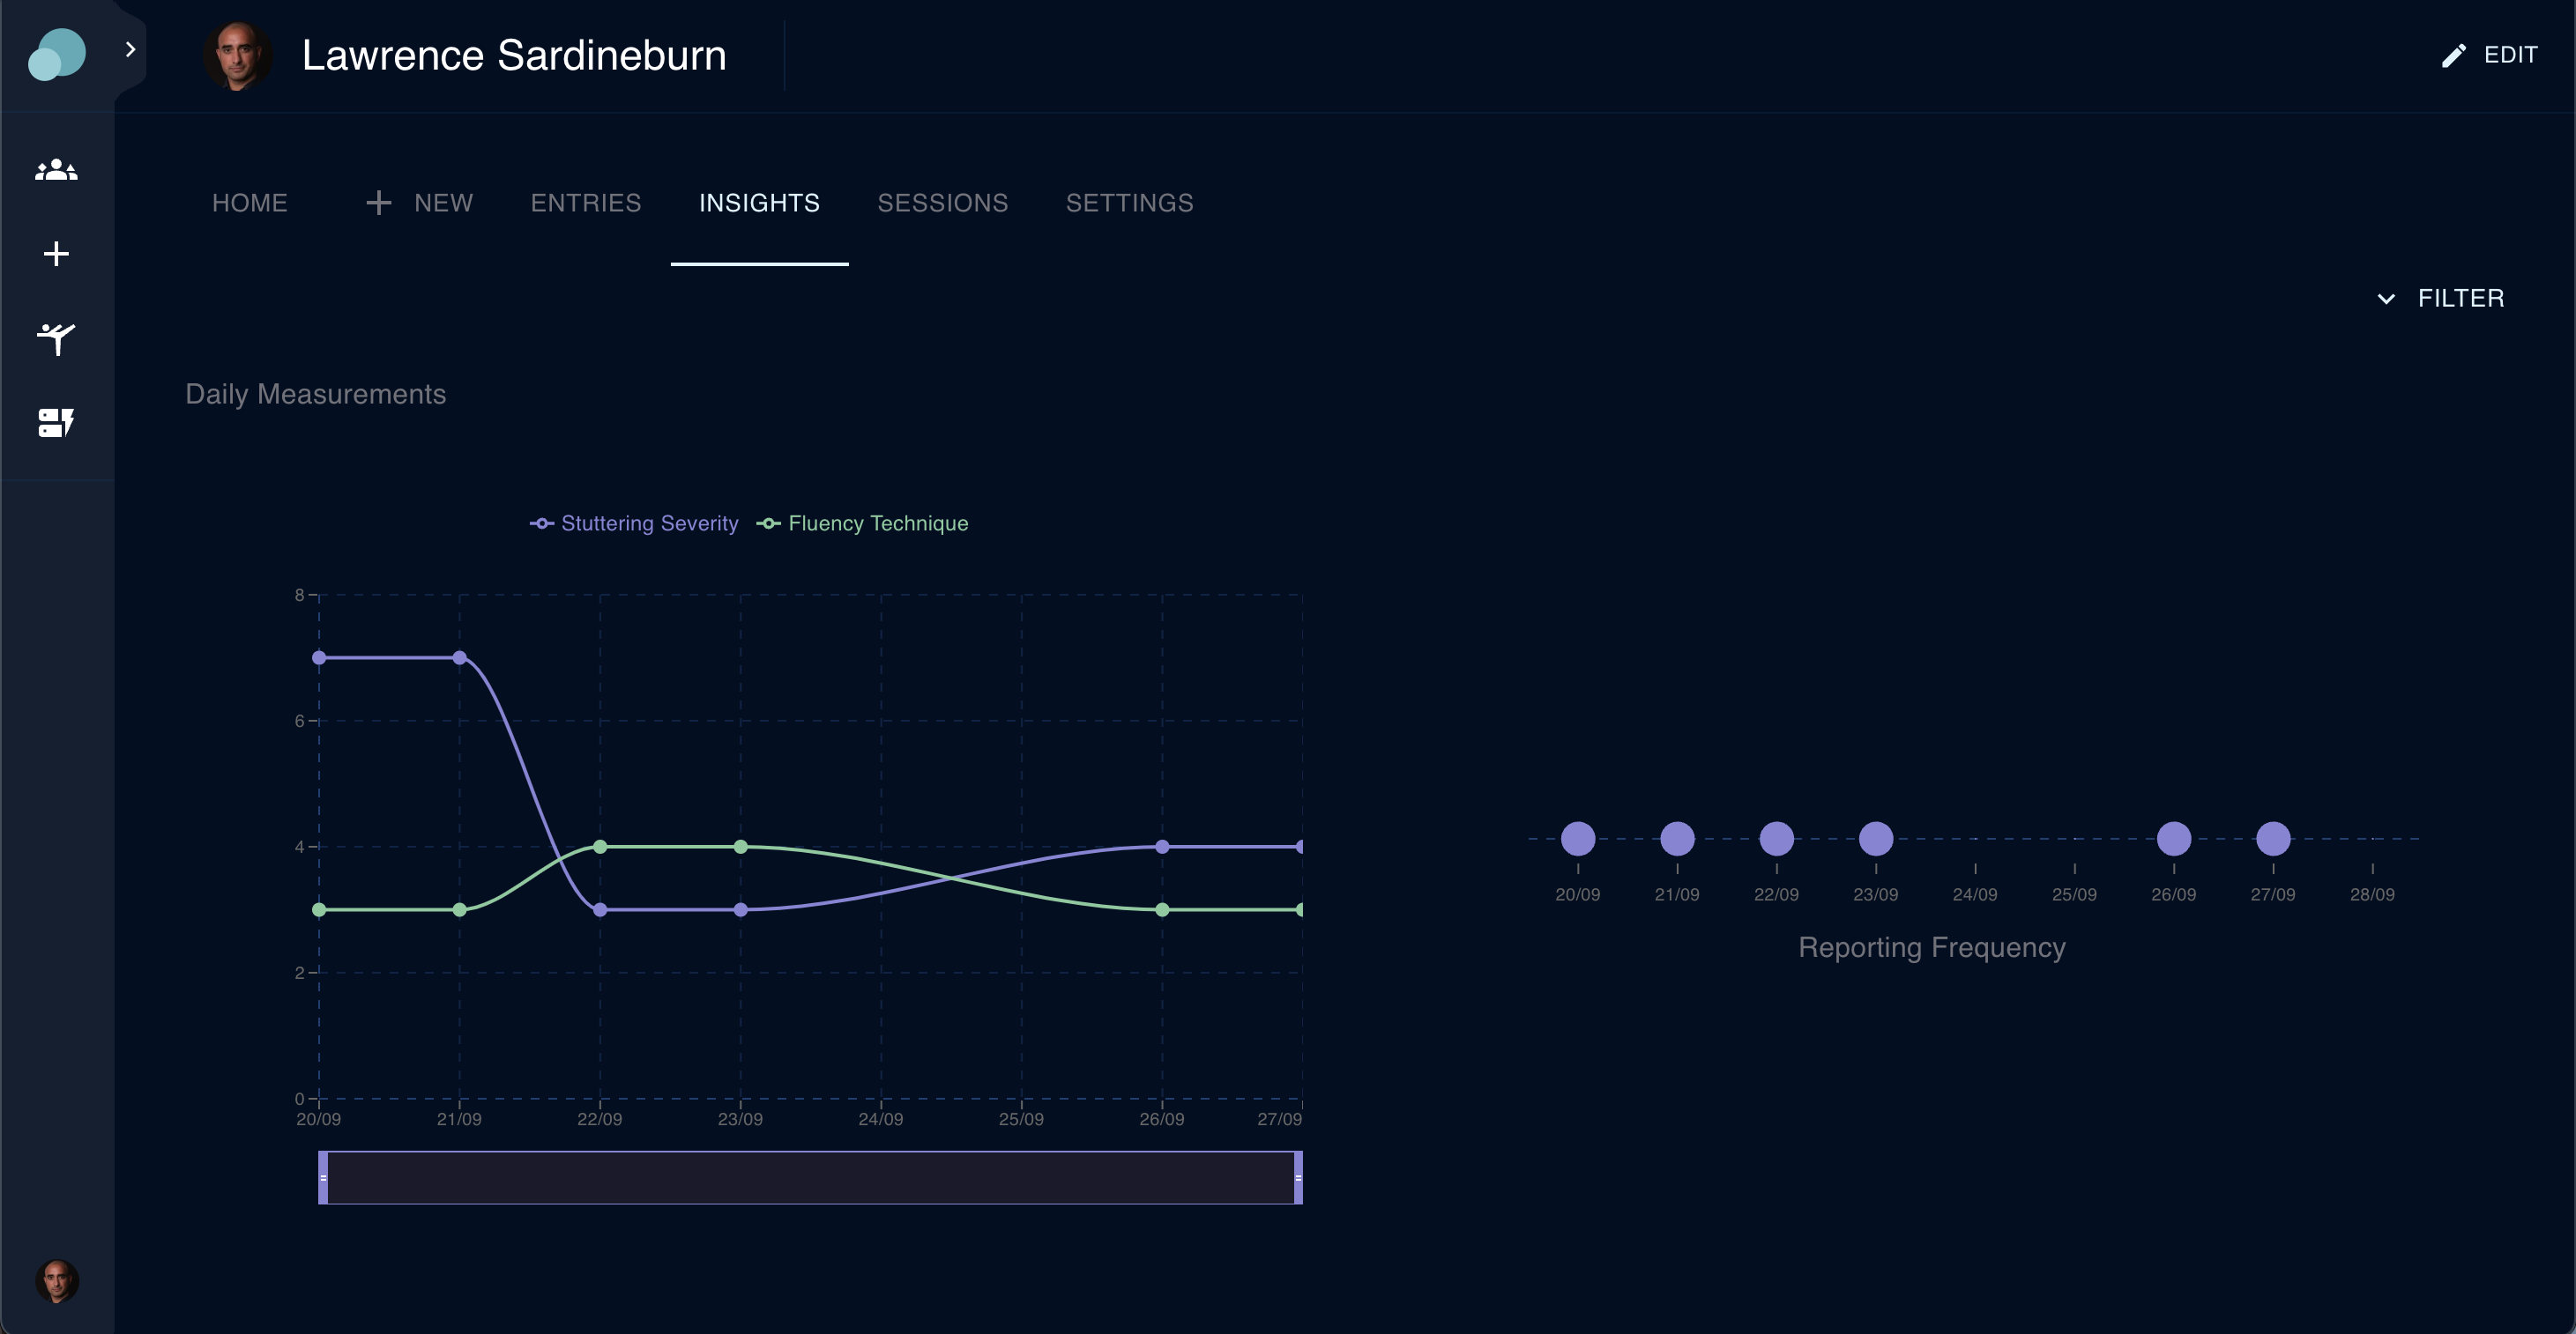Switch to the Entries tab

586,203
